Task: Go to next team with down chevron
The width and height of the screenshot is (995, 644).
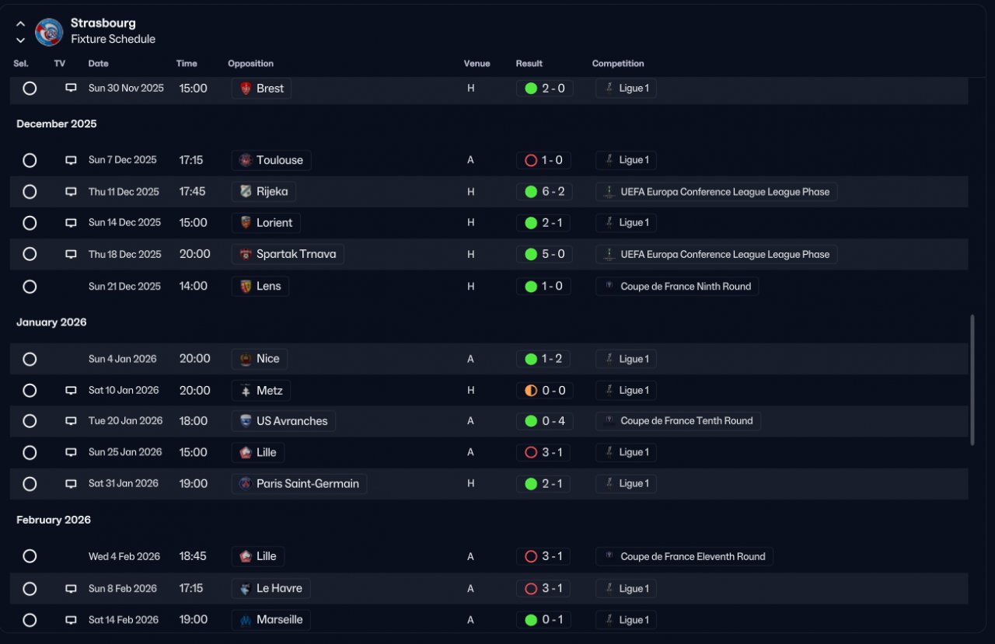Action: 20,40
